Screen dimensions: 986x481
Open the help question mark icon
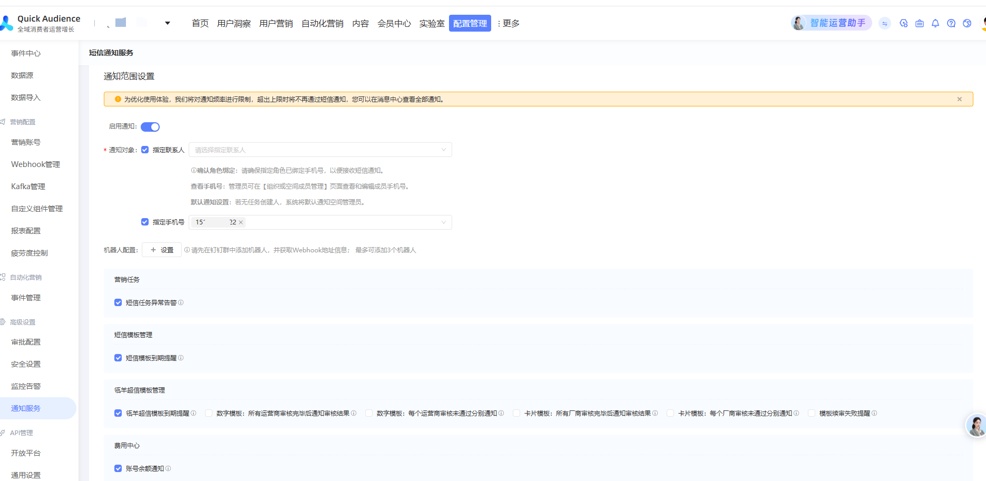tap(951, 23)
